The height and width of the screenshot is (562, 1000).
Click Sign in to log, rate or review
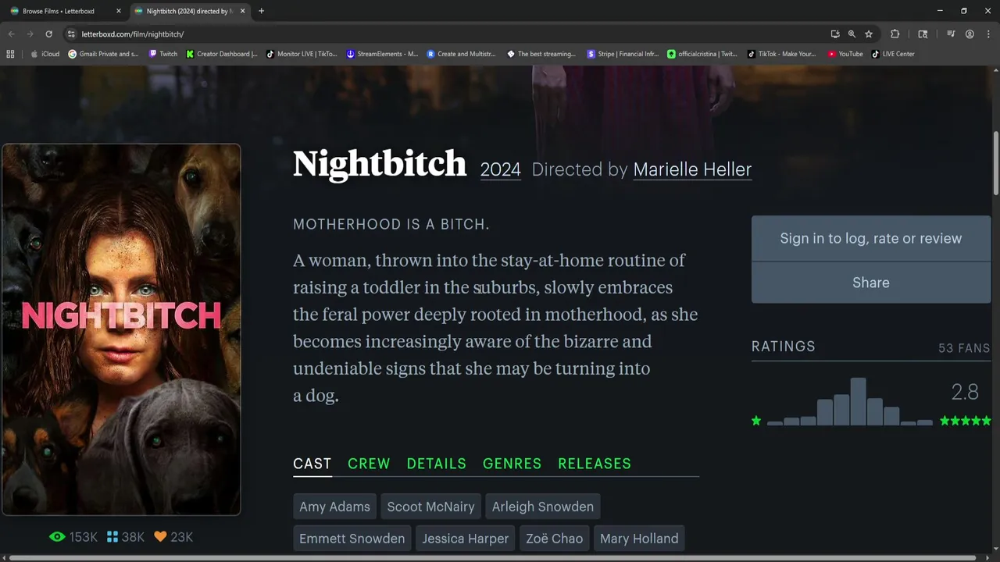tap(871, 239)
